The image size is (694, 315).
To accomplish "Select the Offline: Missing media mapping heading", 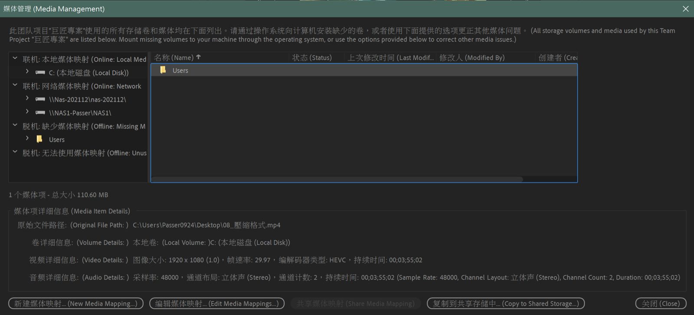I will 84,126.
